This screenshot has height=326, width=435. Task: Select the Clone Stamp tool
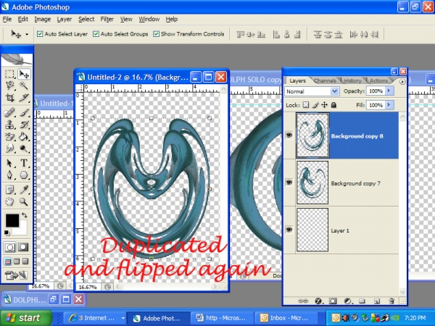pyautogui.click(x=9, y=125)
